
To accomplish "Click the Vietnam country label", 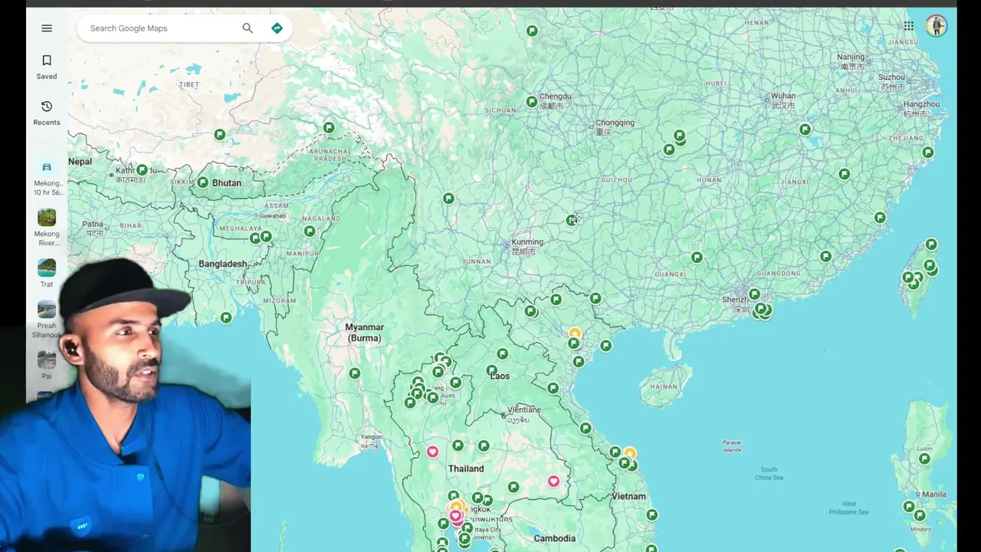I will click(x=628, y=496).
